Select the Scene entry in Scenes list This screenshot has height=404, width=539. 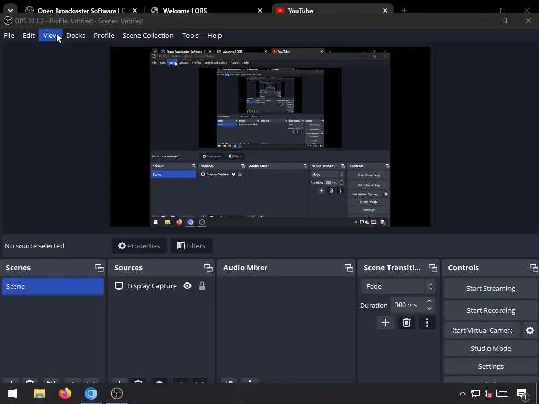(x=53, y=286)
